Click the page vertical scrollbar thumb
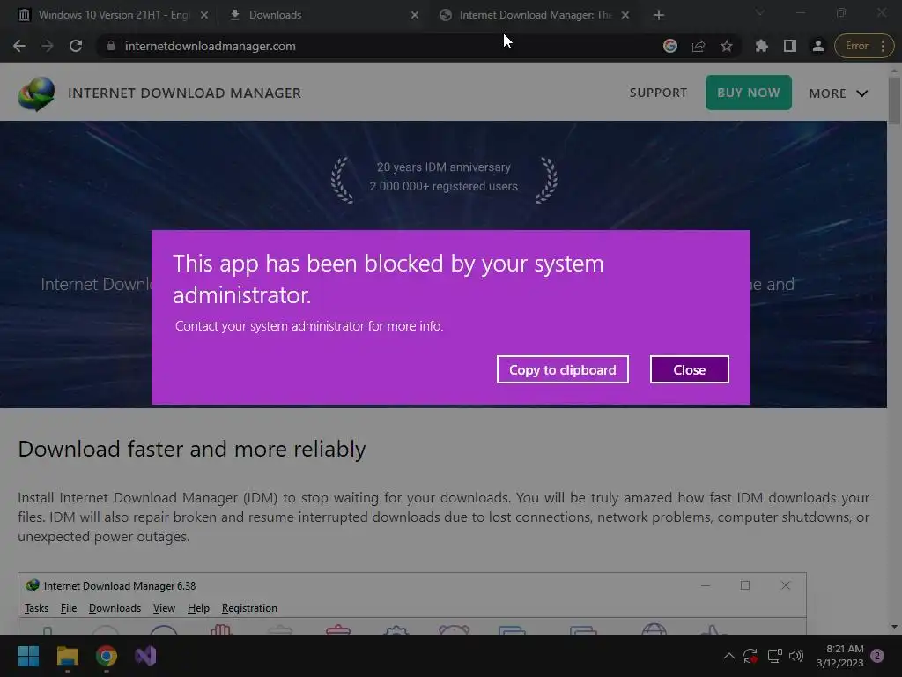Image resolution: width=902 pixels, height=677 pixels. (x=895, y=100)
